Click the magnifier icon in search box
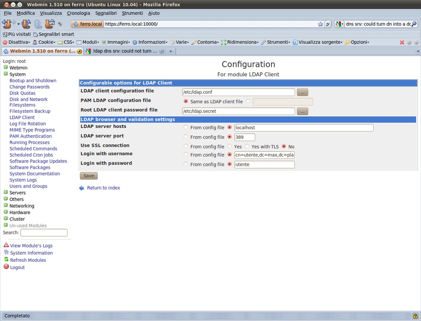Image resolution: width=421 pixels, height=321 pixels. (414, 24)
